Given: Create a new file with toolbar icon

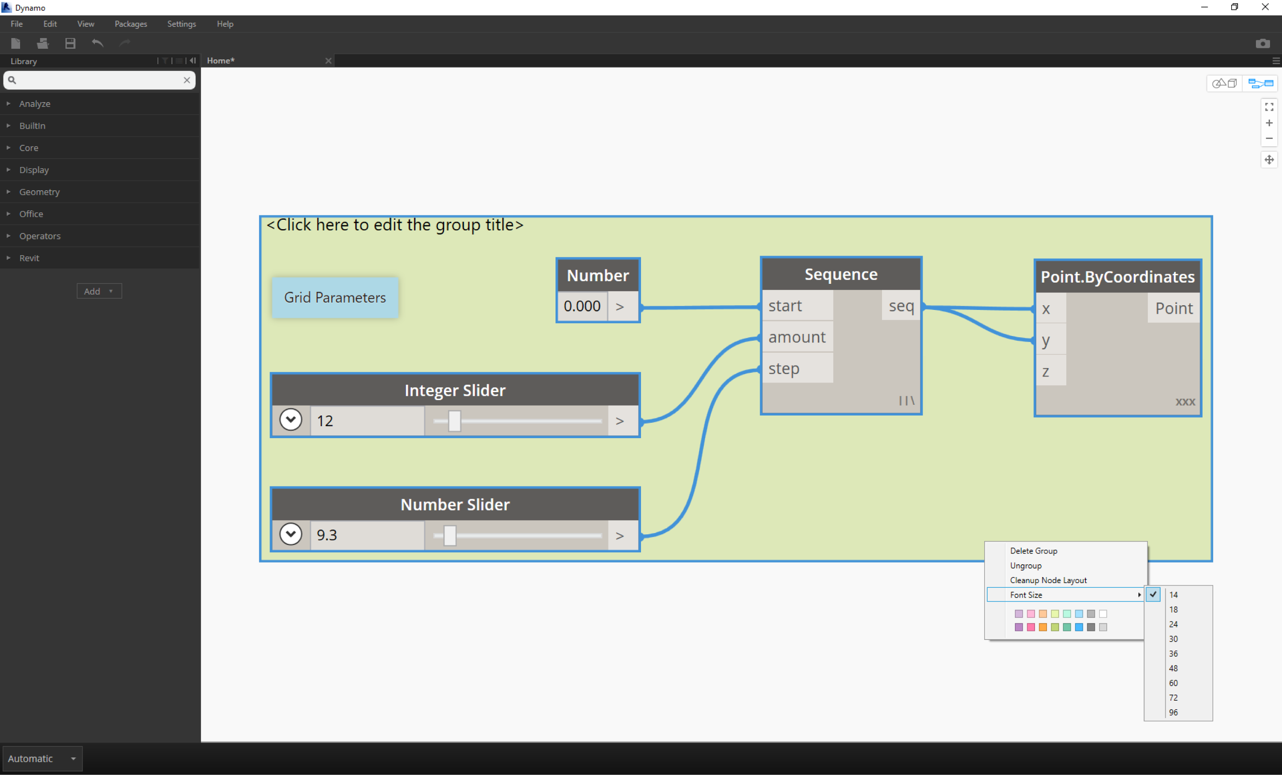Looking at the screenshot, I should [x=16, y=43].
